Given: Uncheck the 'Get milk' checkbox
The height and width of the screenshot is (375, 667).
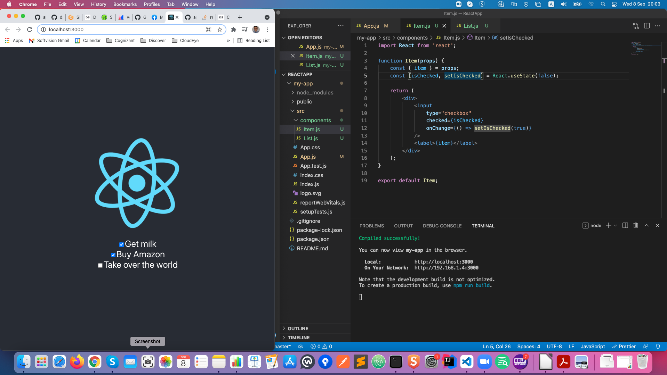Looking at the screenshot, I should (121, 244).
